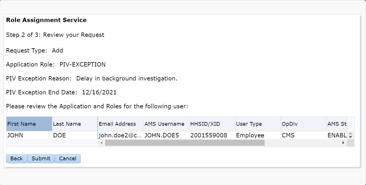This screenshot has height=185, width=366.
Task: Sort by the First Name column header
Action: 29,124
